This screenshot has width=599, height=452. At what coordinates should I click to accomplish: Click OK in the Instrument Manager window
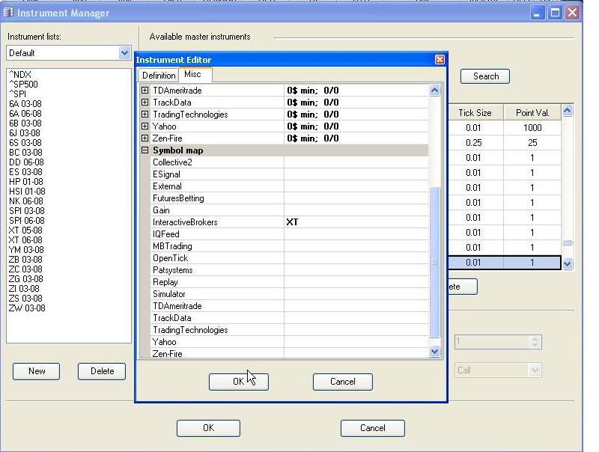209,428
